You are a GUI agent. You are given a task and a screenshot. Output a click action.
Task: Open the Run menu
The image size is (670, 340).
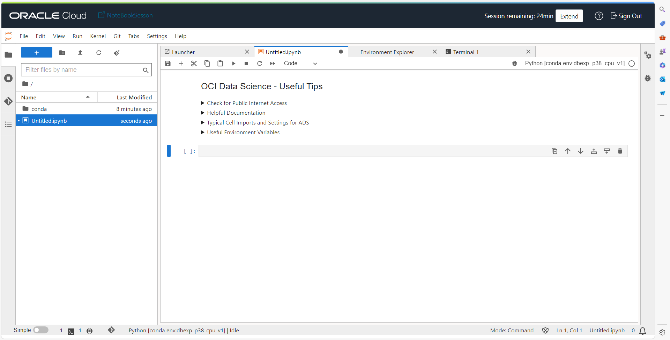tap(77, 36)
